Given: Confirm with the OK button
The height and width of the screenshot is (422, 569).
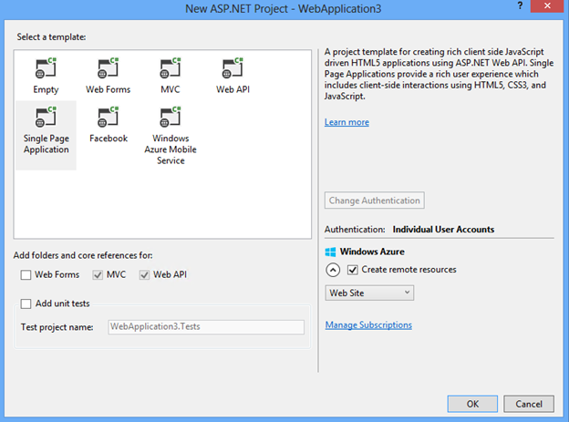Looking at the screenshot, I should [x=472, y=404].
